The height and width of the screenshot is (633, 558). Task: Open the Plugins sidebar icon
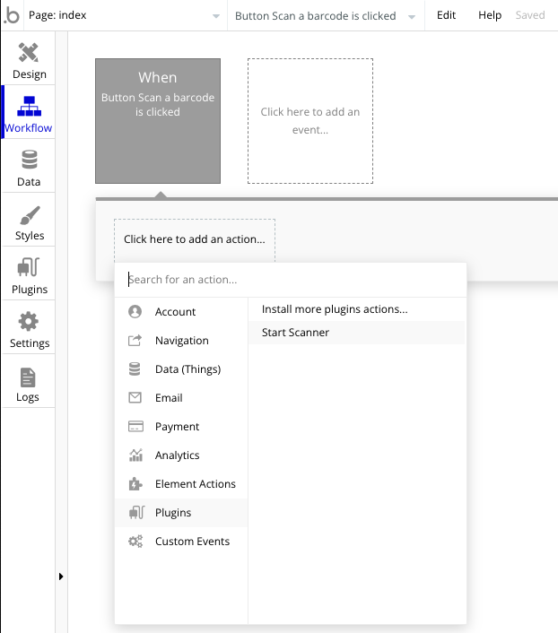pyautogui.click(x=29, y=267)
